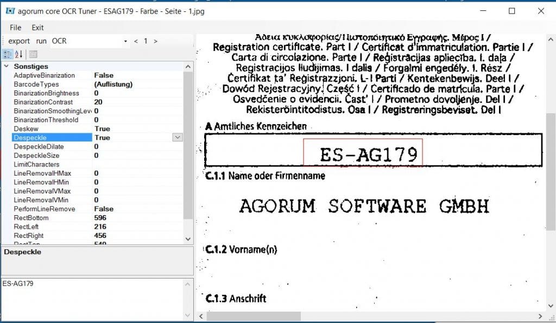
Task: Open the Exit menu
Action: [x=37, y=28]
